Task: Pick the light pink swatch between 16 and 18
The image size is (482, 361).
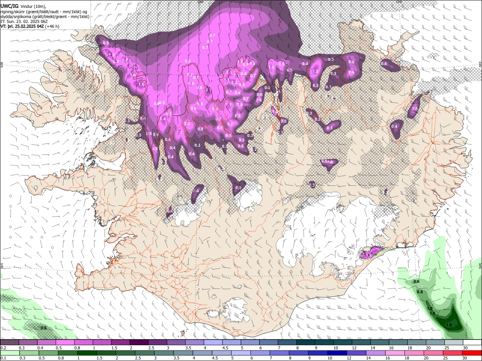Action: coord(395,353)
